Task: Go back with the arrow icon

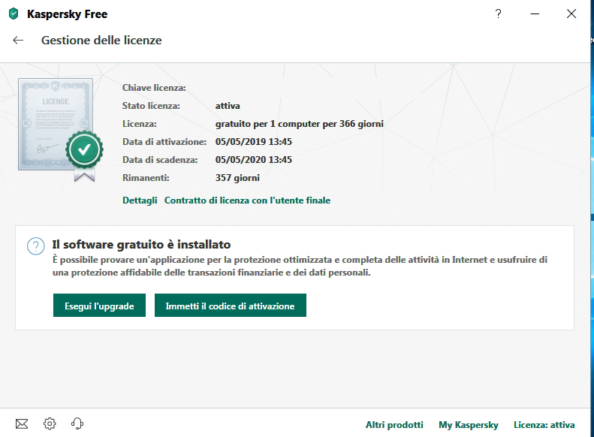Action: click(18, 40)
